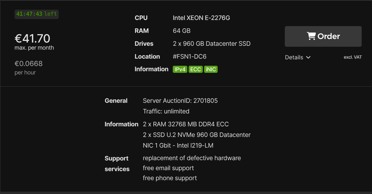Click the €41.70 monthly price
The height and width of the screenshot is (194, 372).
32,39
